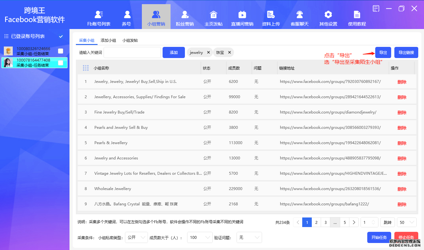
Task: Open the 小组营销 module
Action: (156, 17)
